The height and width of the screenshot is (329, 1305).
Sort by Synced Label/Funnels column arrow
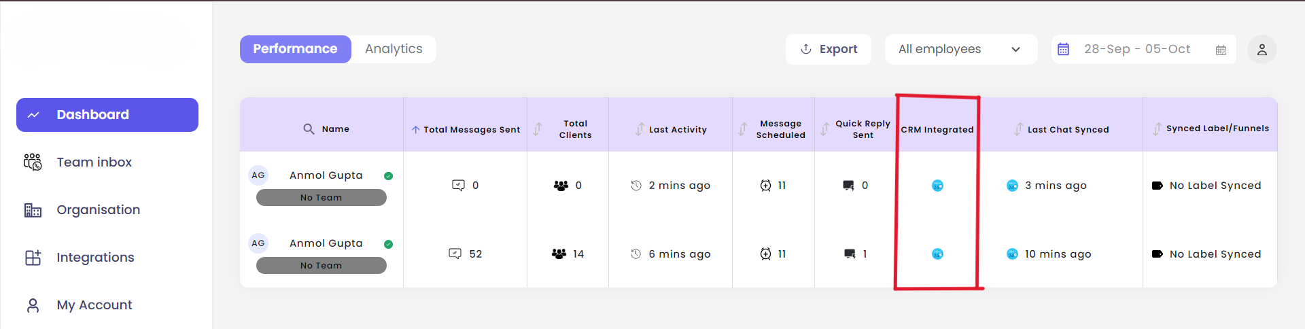click(x=1157, y=129)
